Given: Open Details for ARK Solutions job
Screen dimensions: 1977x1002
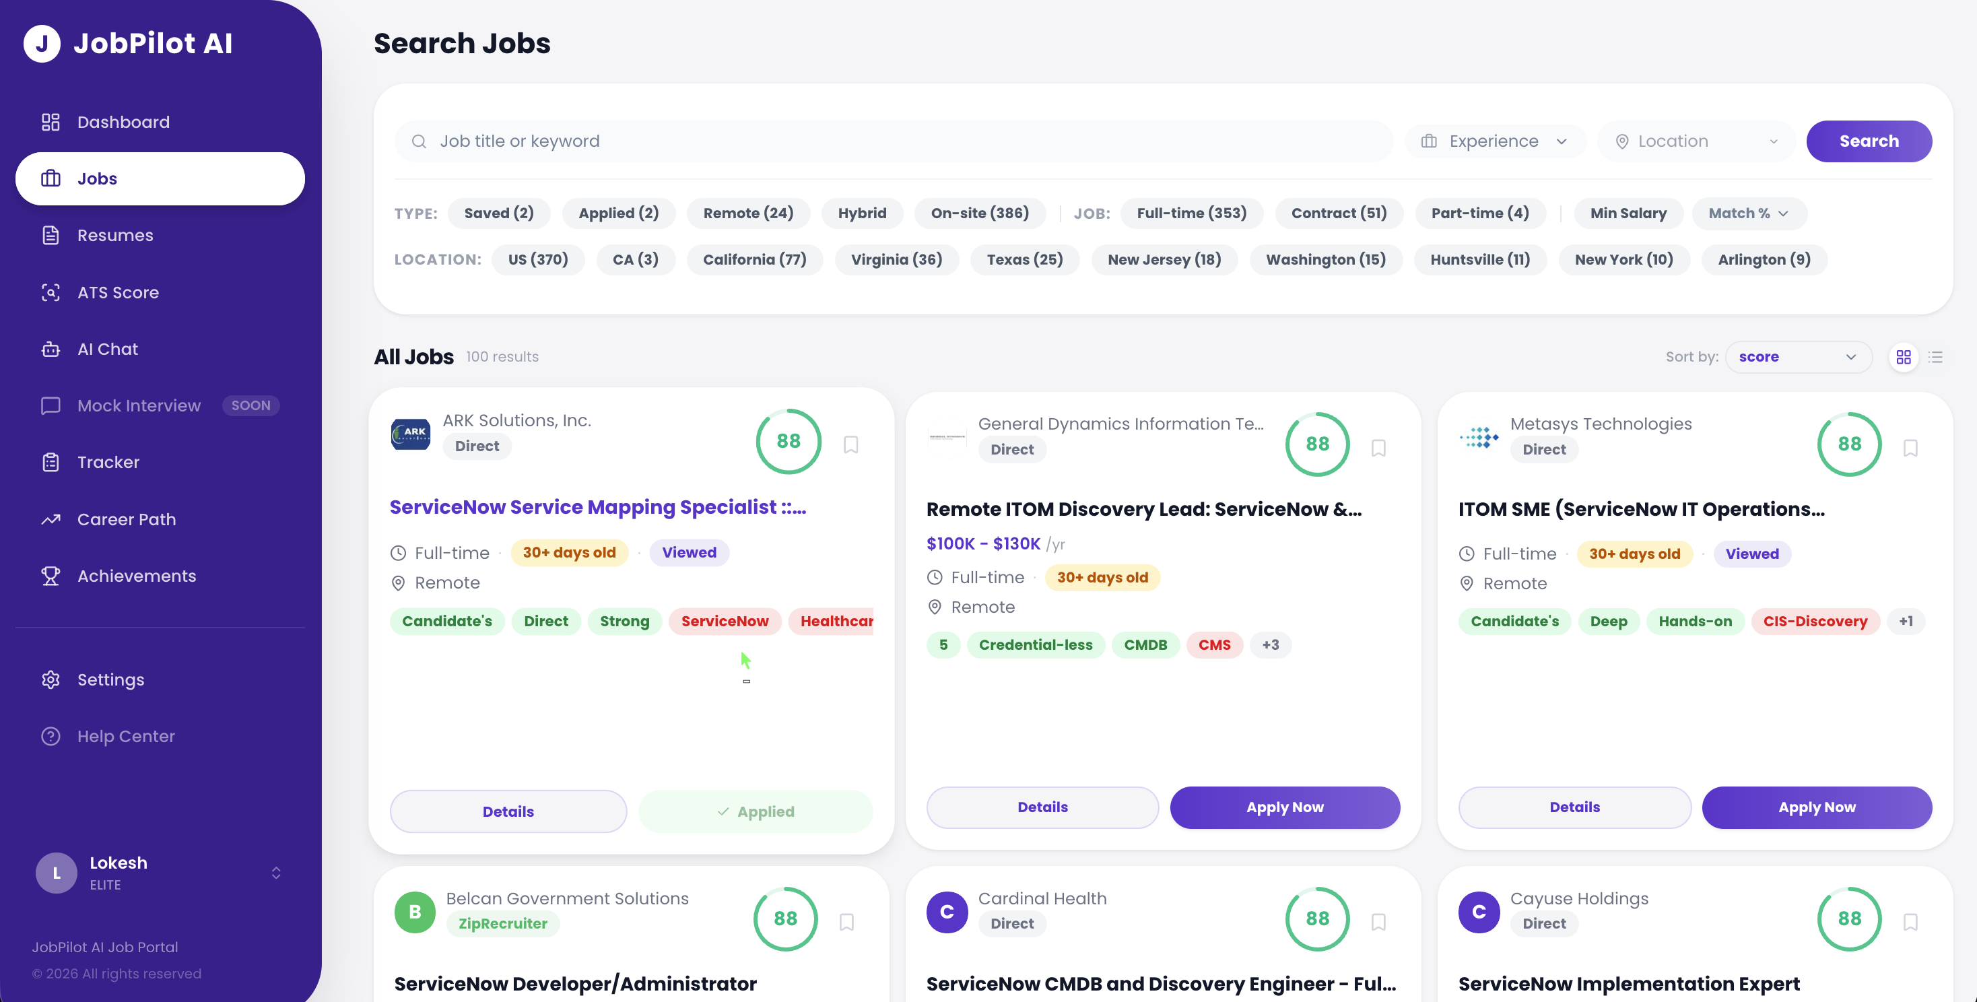Looking at the screenshot, I should coord(508,811).
